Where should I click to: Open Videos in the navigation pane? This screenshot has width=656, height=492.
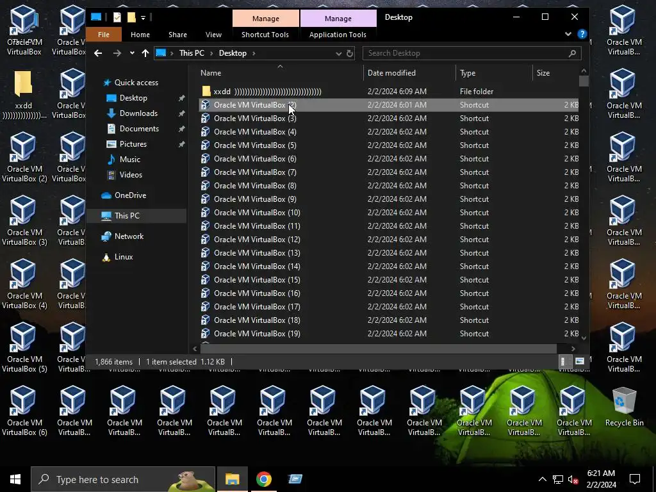131,175
